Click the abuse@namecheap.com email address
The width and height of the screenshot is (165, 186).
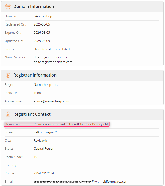(x=51, y=101)
